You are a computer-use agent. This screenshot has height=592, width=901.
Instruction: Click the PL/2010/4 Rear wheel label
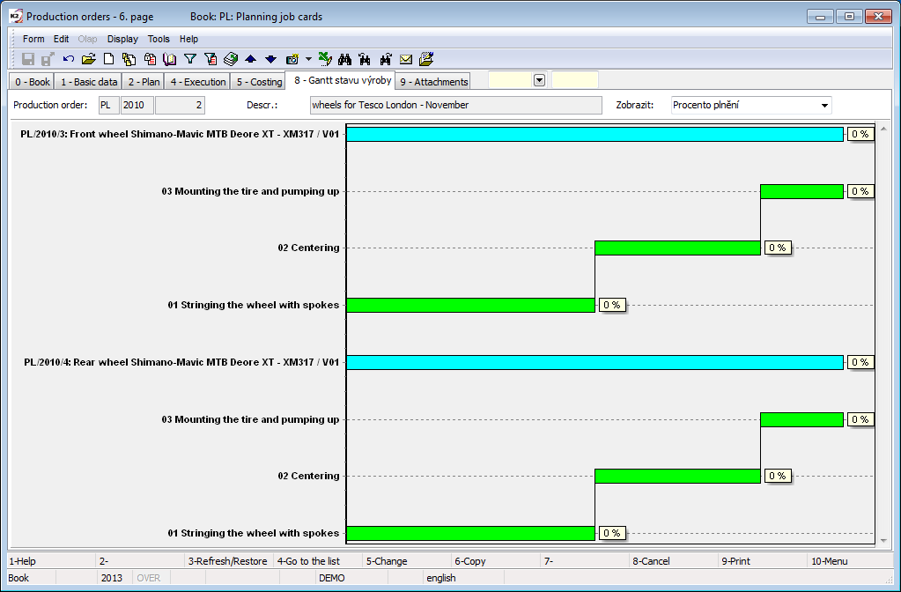tap(181, 362)
